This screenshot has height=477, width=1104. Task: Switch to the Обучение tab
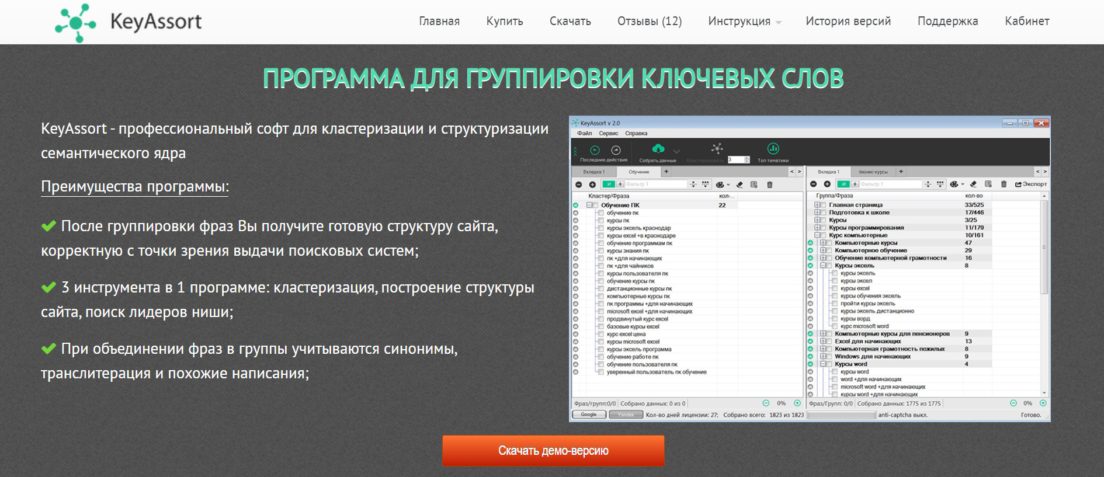tap(638, 172)
